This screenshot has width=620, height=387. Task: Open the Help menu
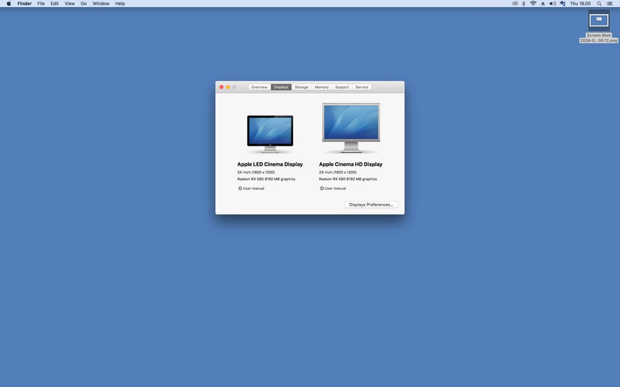point(120,4)
